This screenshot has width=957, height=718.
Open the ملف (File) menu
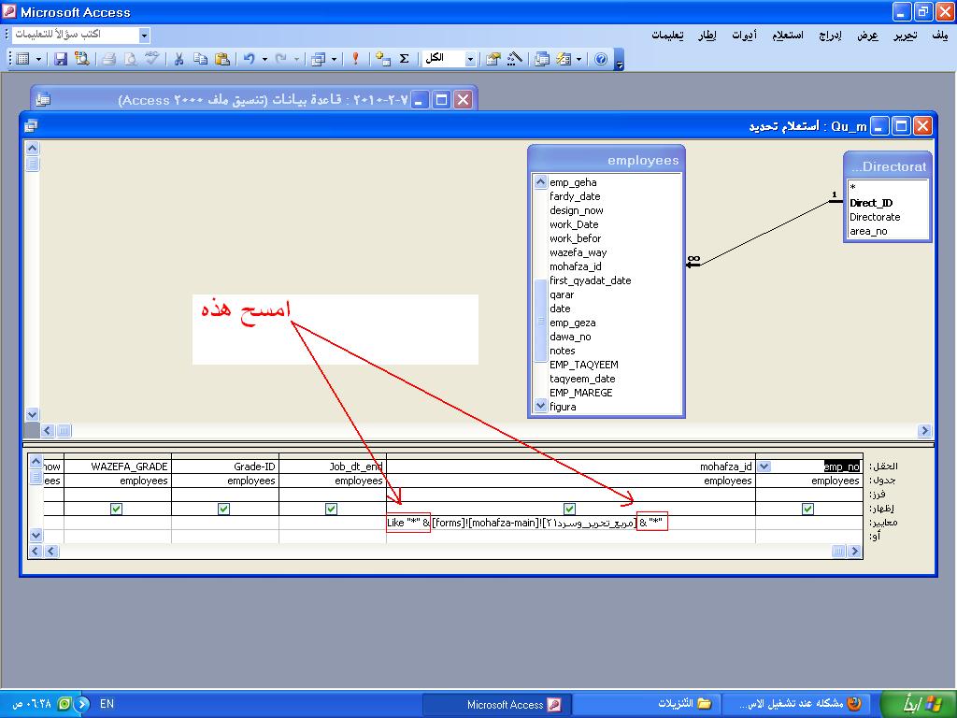940,36
